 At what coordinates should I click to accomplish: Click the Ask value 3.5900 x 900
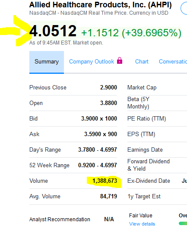pyautogui.click(x=101, y=134)
